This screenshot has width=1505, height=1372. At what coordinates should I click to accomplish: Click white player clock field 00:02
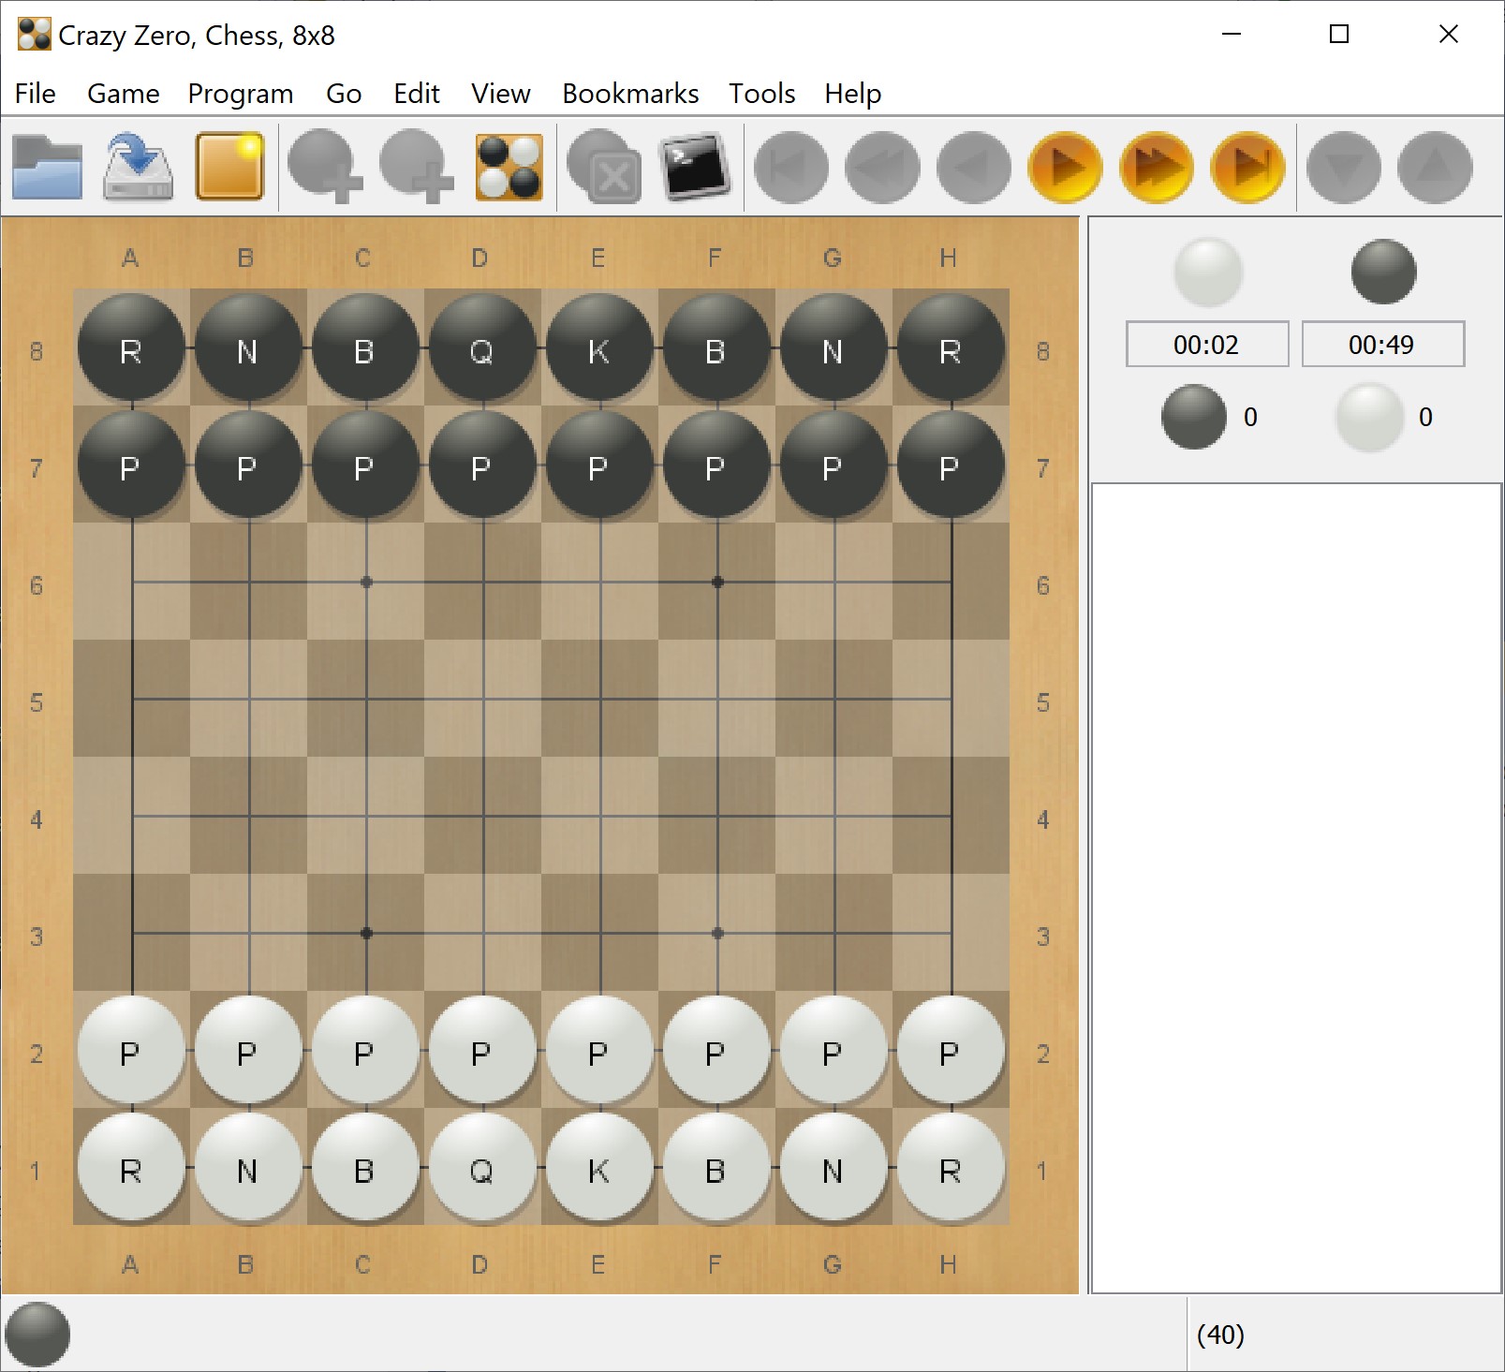(1207, 345)
